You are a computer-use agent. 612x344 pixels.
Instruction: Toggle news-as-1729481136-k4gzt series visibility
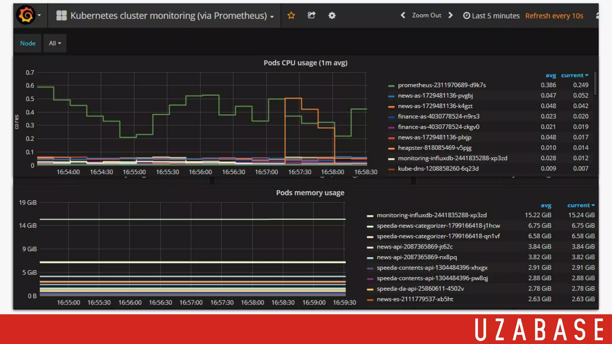click(435, 106)
